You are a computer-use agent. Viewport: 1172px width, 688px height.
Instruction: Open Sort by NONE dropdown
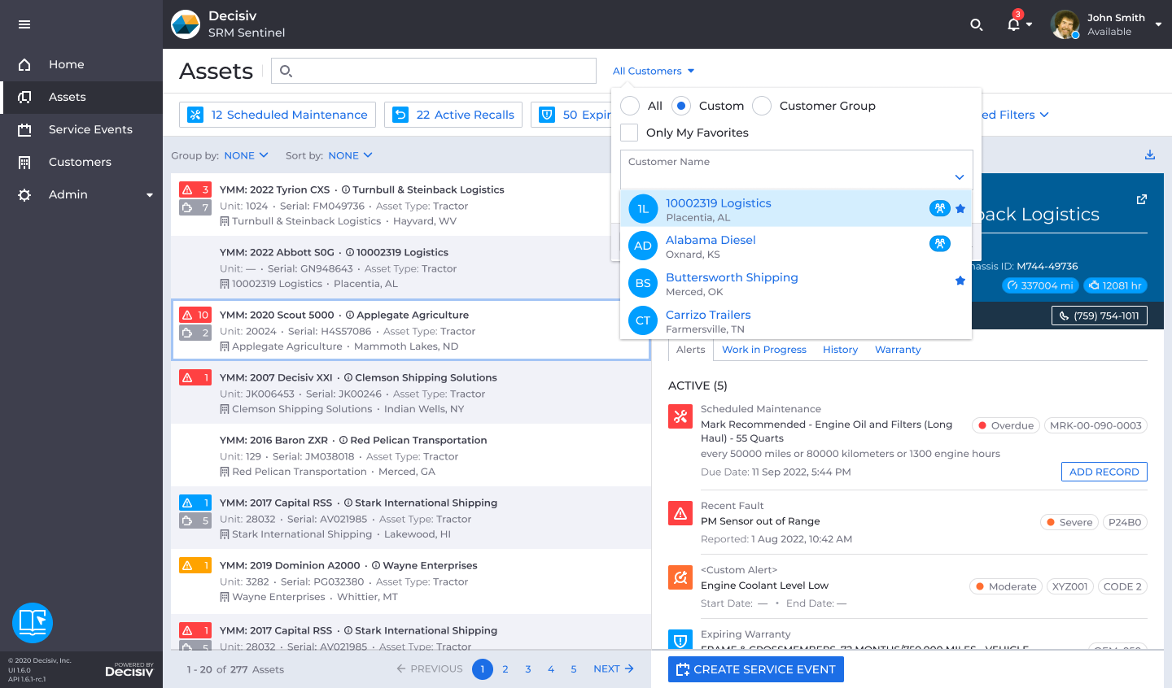(x=351, y=155)
